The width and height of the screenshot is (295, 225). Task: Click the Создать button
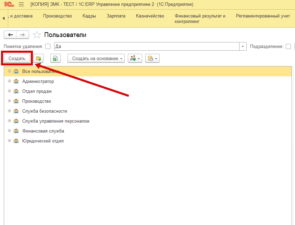tap(17, 58)
